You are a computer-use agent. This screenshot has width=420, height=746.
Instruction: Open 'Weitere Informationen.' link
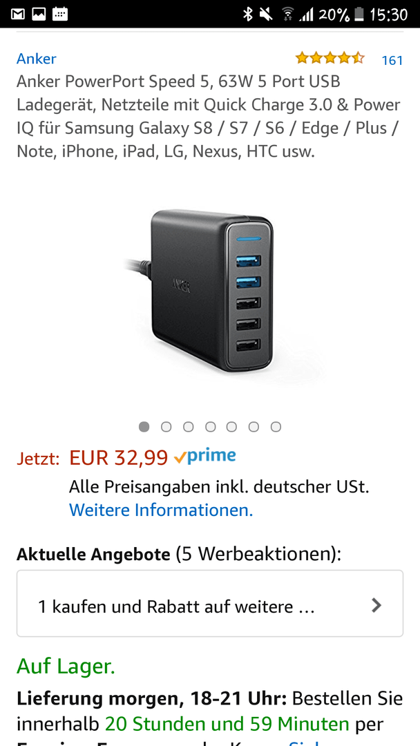[161, 510]
